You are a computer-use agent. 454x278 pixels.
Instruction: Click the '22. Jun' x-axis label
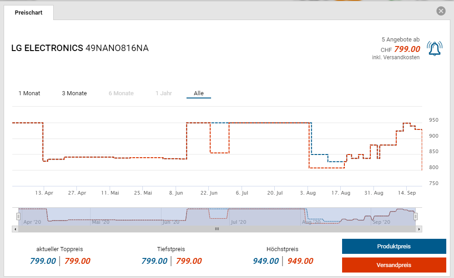(x=209, y=193)
